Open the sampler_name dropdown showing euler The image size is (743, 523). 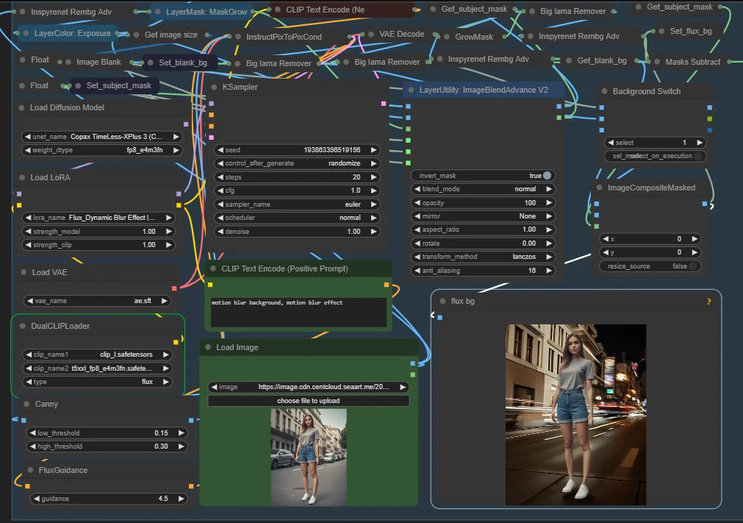click(x=297, y=204)
